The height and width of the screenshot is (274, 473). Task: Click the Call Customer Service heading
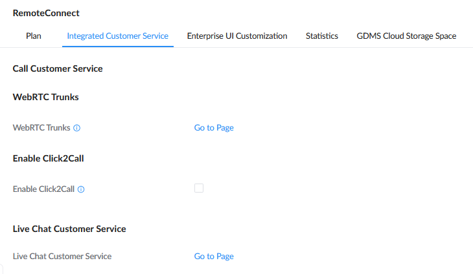point(58,68)
